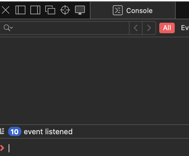Focus the console filter search field
The height and width of the screenshot is (156, 189).
[71, 28]
